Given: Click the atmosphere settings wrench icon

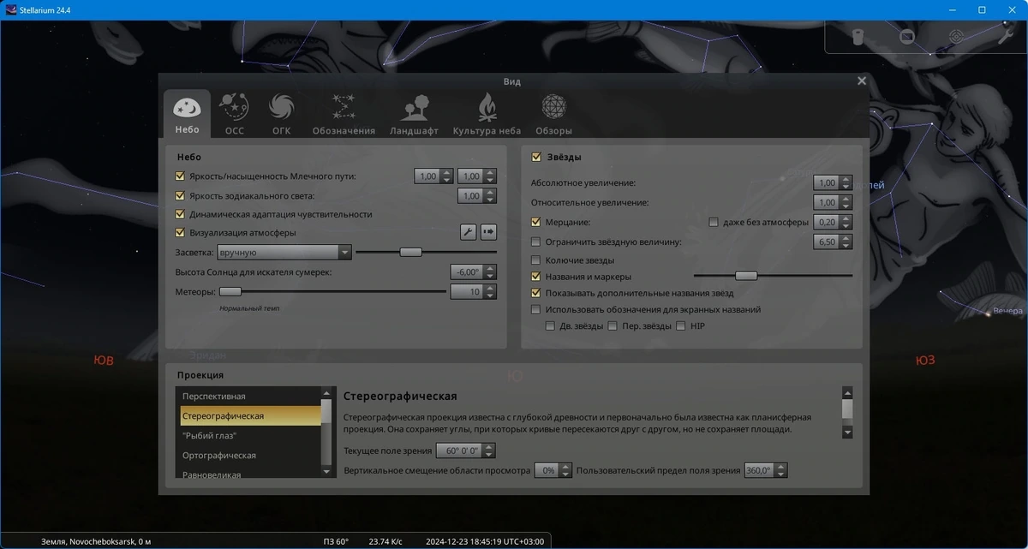Looking at the screenshot, I should point(468,232).
